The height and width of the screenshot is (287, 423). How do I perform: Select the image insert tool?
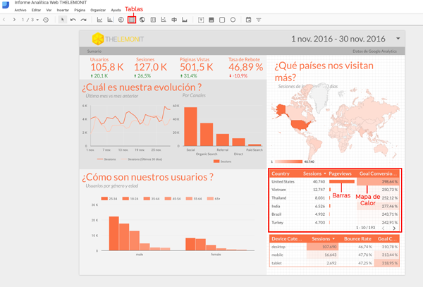pyautogui.click(x=211, y=20)
